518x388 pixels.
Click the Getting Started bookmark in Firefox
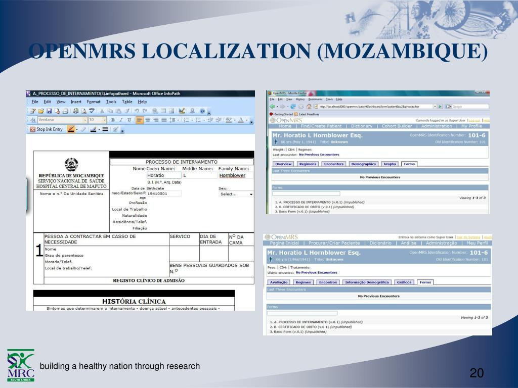point(281,114)
